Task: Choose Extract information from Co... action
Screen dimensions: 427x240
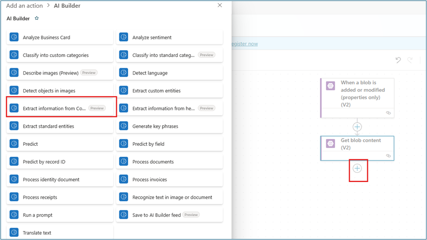Action: coord(60,108)
